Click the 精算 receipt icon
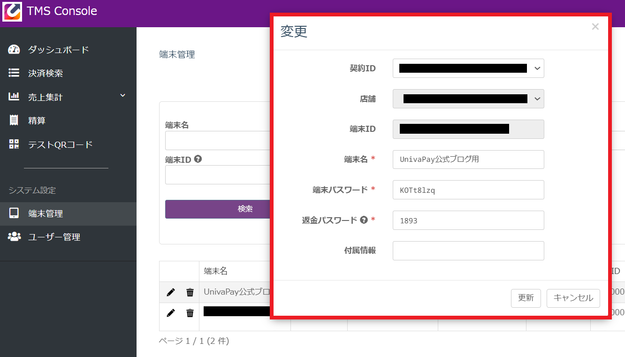Image resolution: width=625 pixels, height=357 pixels. (14, 121)
